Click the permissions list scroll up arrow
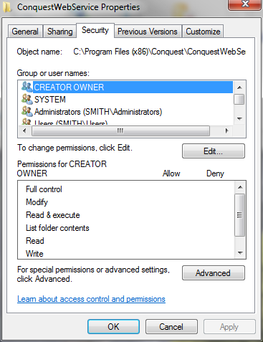 240,187
